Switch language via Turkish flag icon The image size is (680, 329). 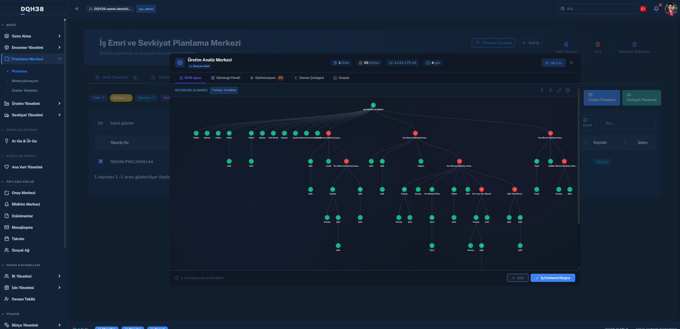643,9
